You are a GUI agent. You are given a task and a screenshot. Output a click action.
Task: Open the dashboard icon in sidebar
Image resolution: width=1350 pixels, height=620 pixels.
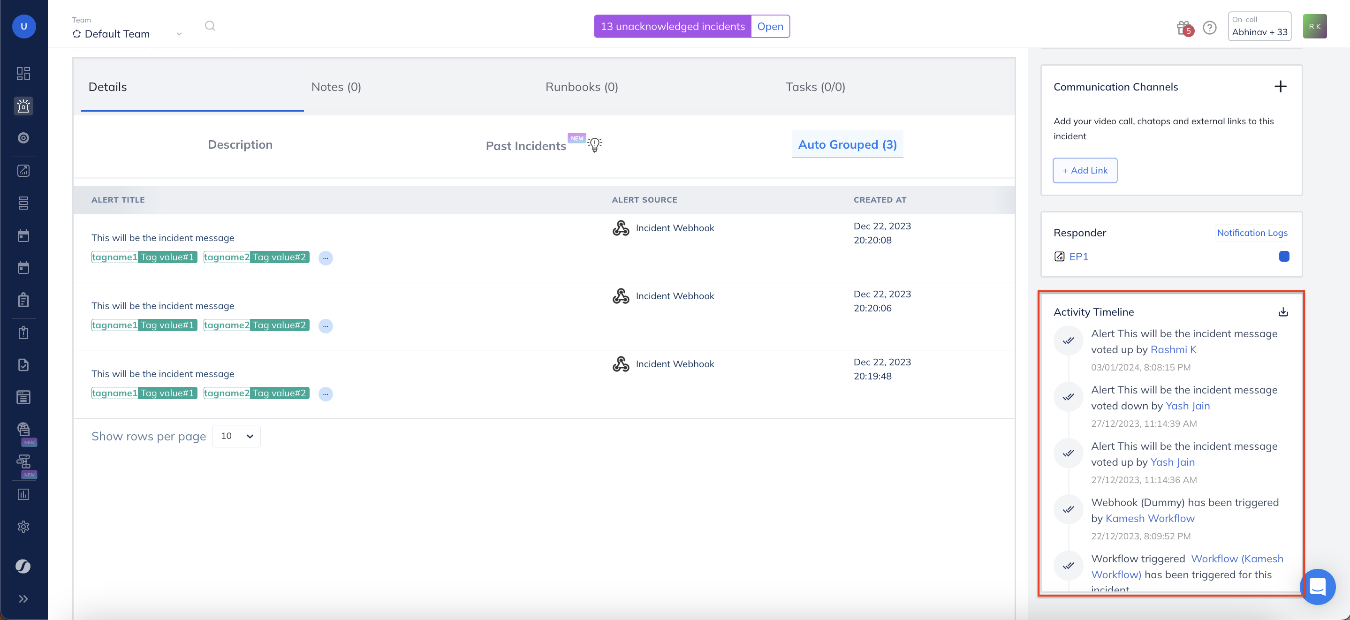tap(23, 73)
